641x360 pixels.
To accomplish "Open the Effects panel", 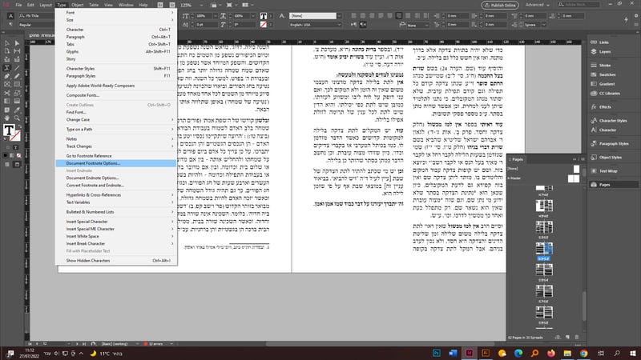I will click(x=605, y=106).
